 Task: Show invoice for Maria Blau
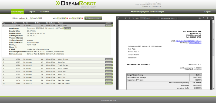coord(109,71)
